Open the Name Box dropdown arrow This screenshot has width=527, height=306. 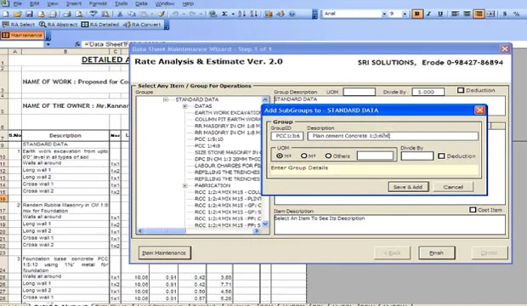pos(48,44)
